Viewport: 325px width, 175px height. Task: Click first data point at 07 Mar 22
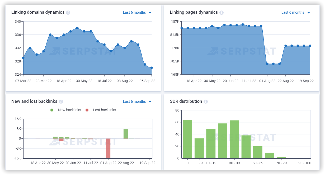pos(23,58)
